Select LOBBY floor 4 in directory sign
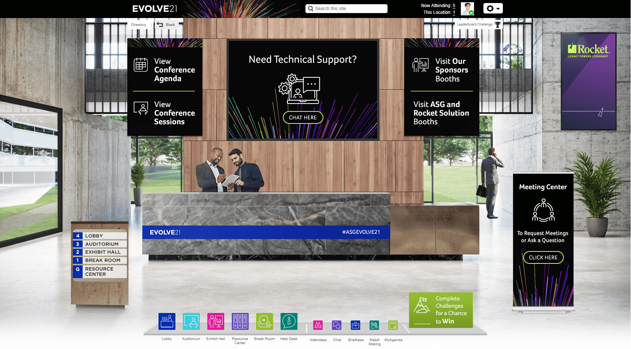This screenshot has width=631, height=349. [x=100, y=236]
